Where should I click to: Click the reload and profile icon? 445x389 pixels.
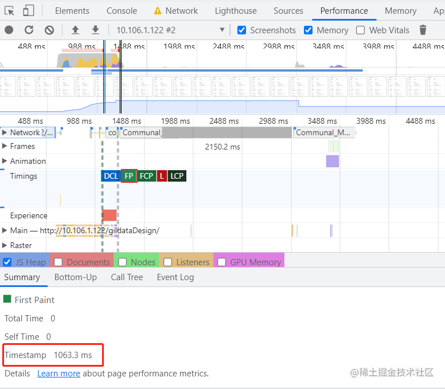29,30
